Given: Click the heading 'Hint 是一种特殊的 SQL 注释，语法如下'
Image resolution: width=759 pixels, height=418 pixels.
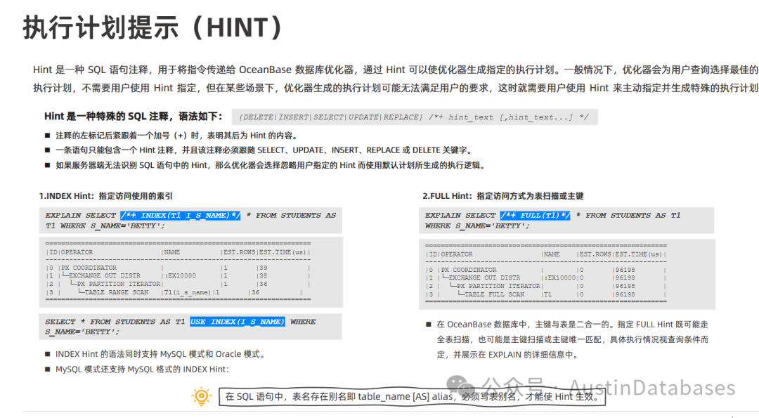Looking at the screenshot, I should [x=133, y=117].
